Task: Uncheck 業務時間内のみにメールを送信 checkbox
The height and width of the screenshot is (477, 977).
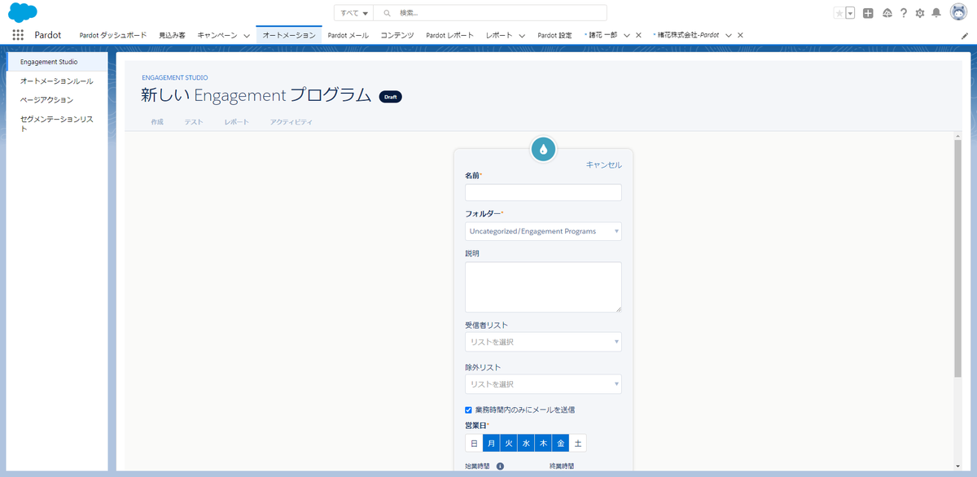Action: tap(468, 409)
